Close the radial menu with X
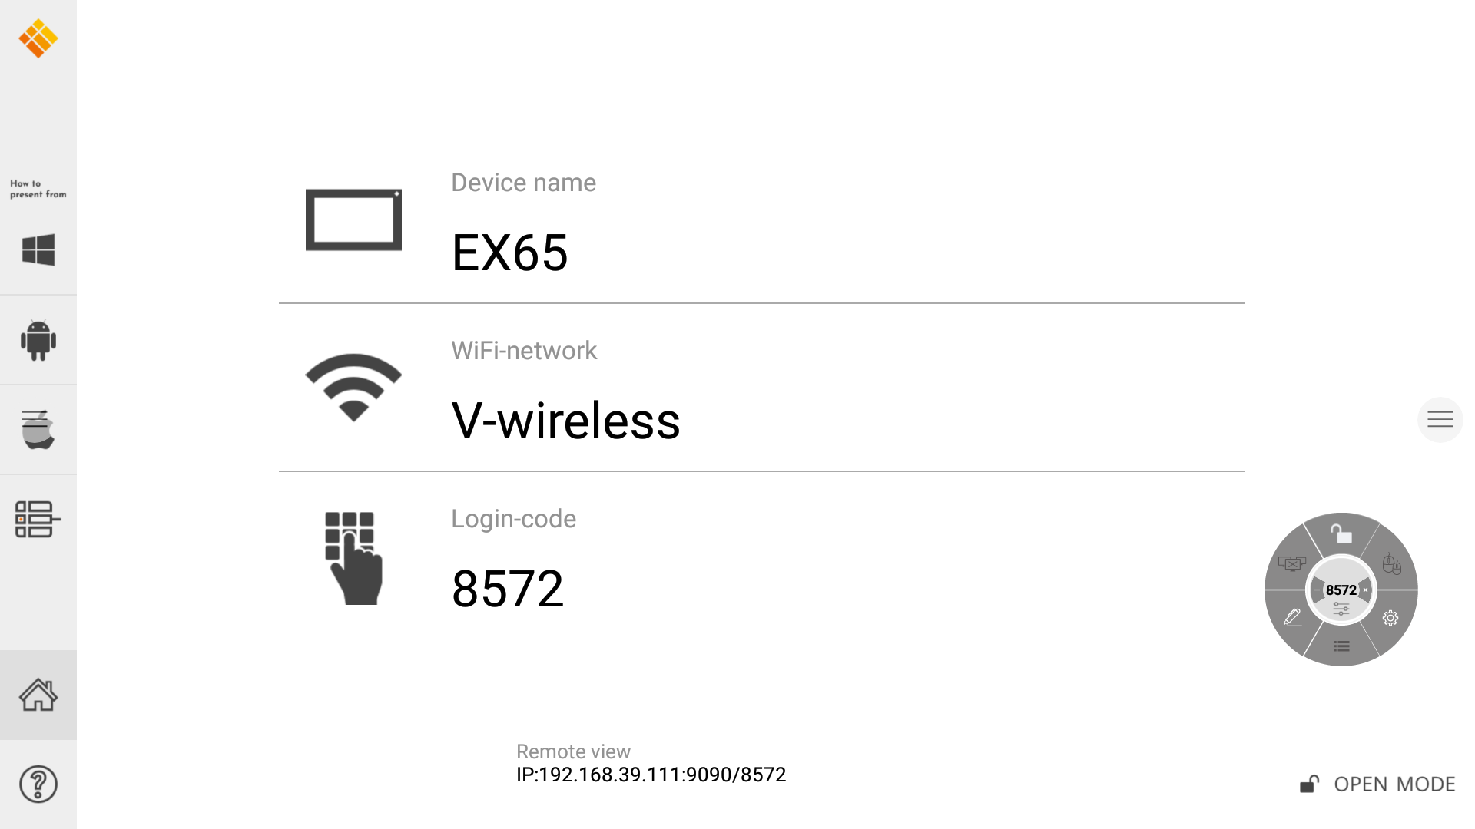 (1365, 590)
